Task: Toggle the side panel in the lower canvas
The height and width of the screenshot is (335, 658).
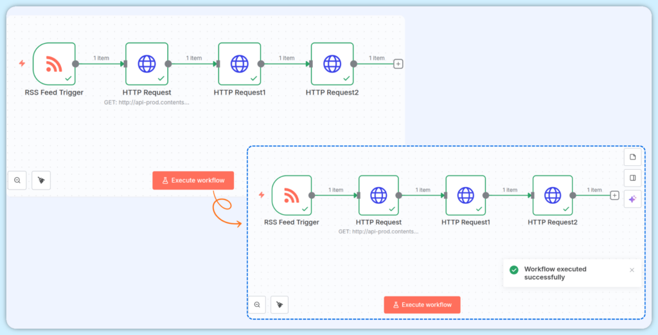Action: click(632, 178)
